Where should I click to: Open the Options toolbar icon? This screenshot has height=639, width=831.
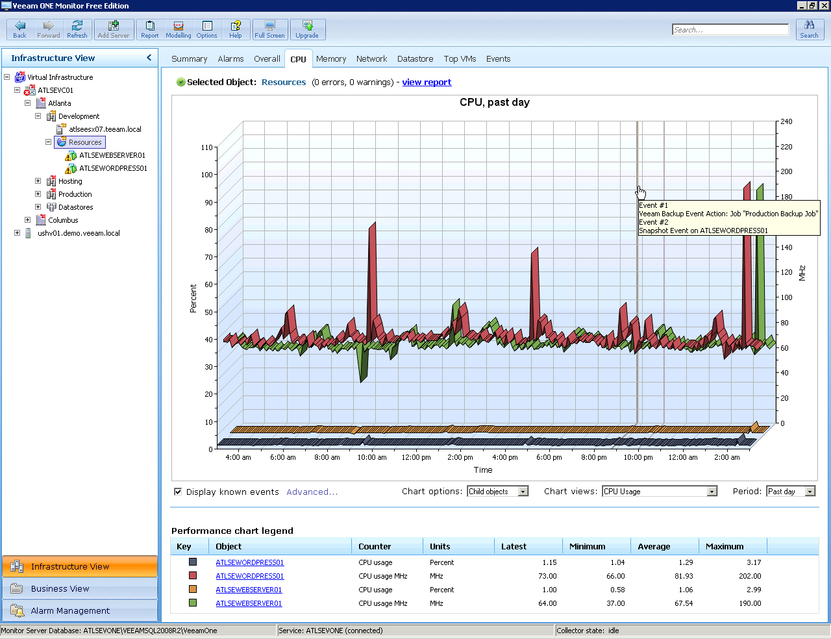point(207,30)
